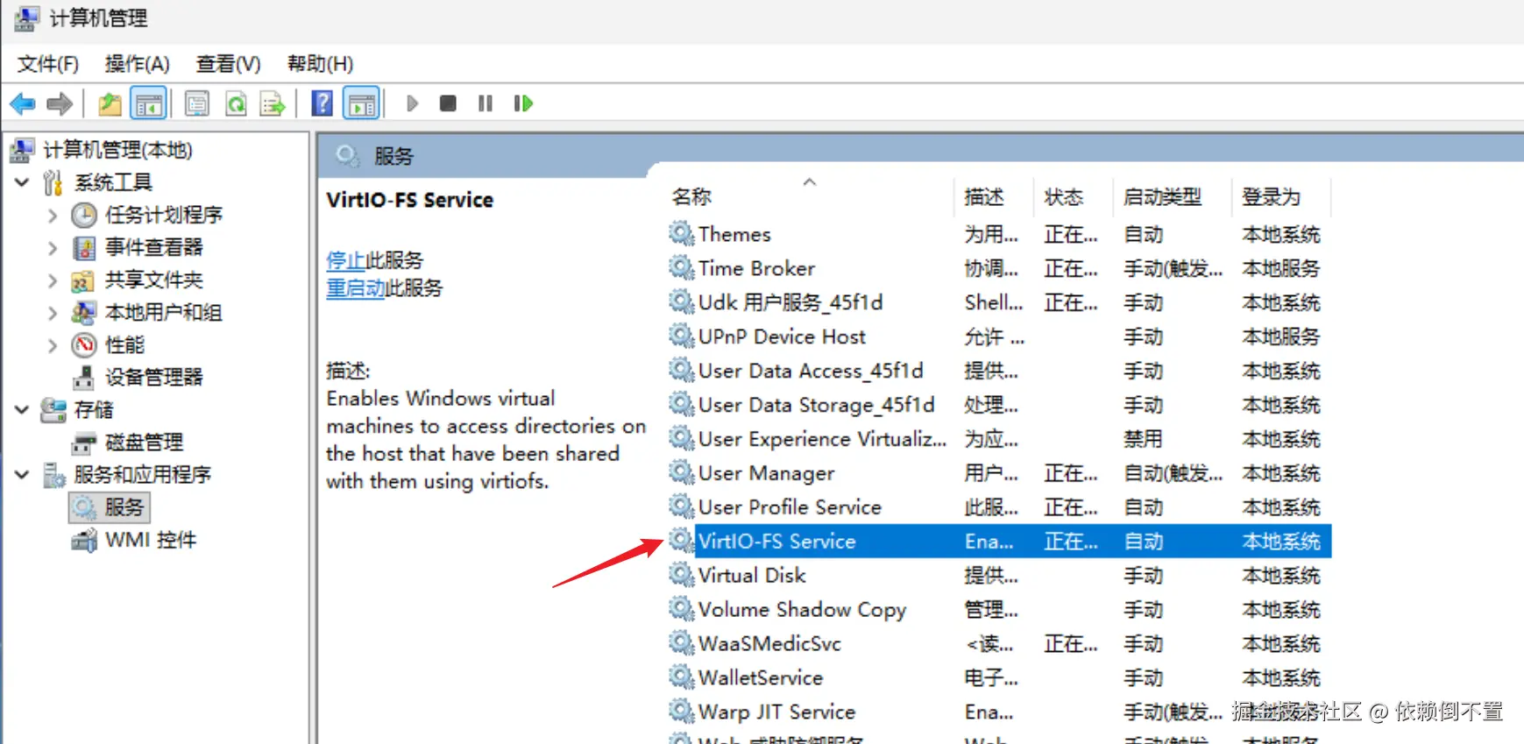Export the list using toolbar icon
The image size is (1524, 744).
tap(273, 104)
